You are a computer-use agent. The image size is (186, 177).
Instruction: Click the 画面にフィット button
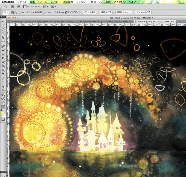click(124, 12)
